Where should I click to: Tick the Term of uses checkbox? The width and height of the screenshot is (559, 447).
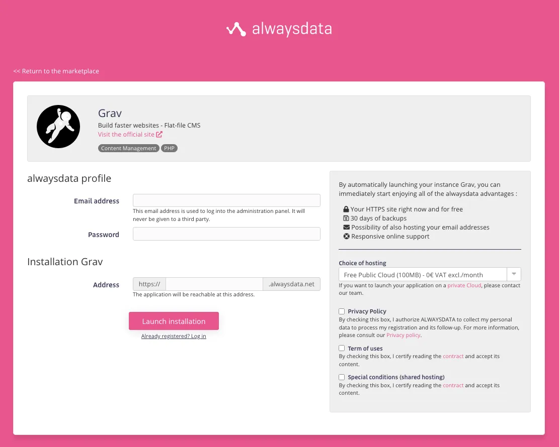pyautogui.click(x=342, y=348)
